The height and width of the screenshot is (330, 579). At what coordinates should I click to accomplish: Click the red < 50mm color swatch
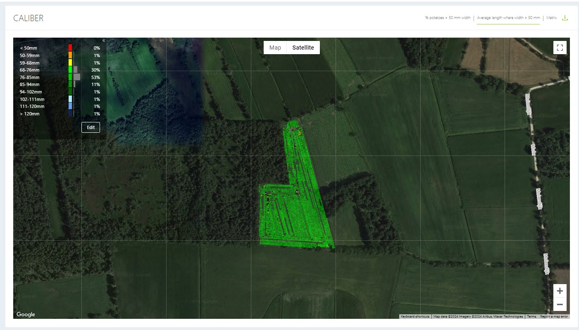click(70, 48)
